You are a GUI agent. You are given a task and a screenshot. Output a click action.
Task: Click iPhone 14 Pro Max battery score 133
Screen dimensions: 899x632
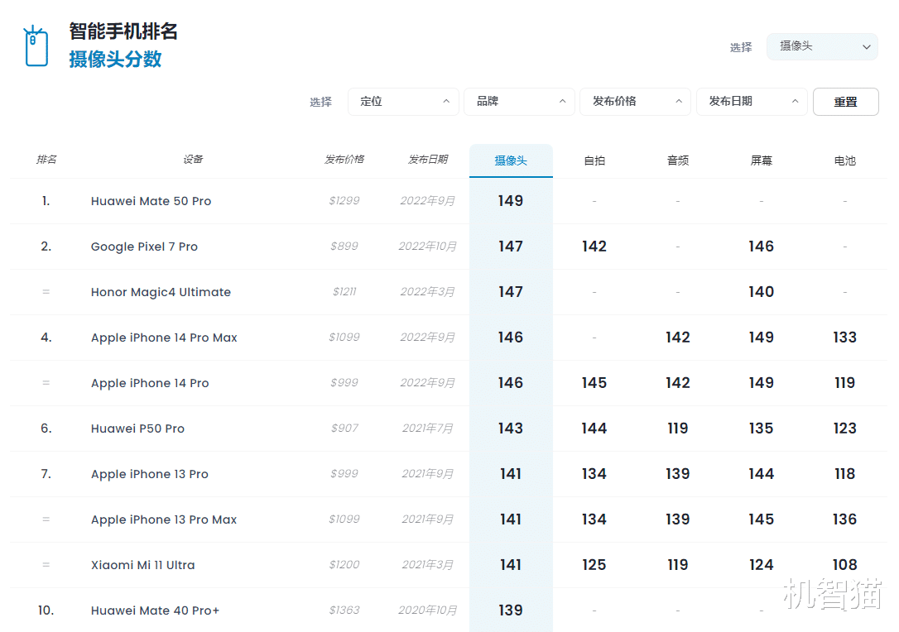(844, 338)
